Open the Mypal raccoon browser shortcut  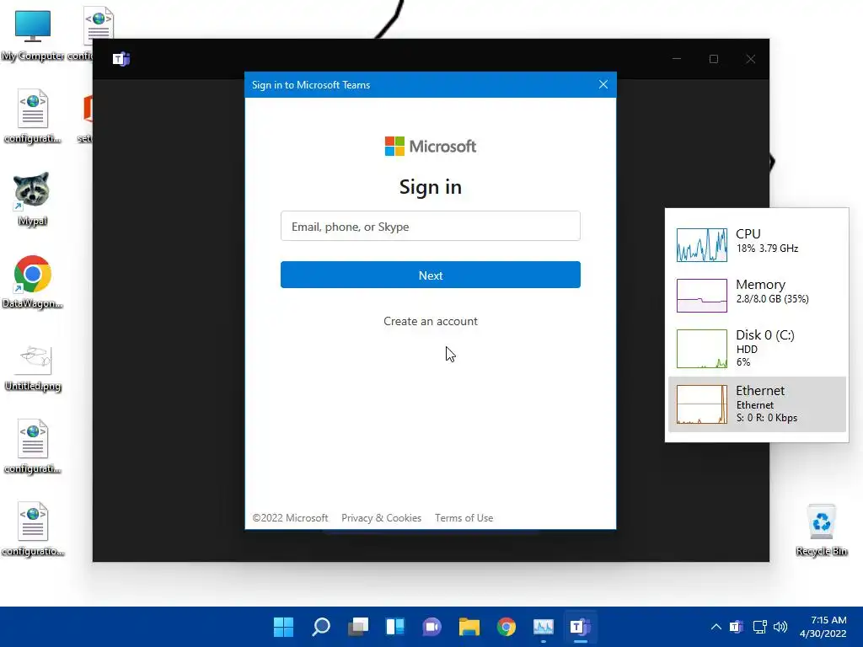33,199
